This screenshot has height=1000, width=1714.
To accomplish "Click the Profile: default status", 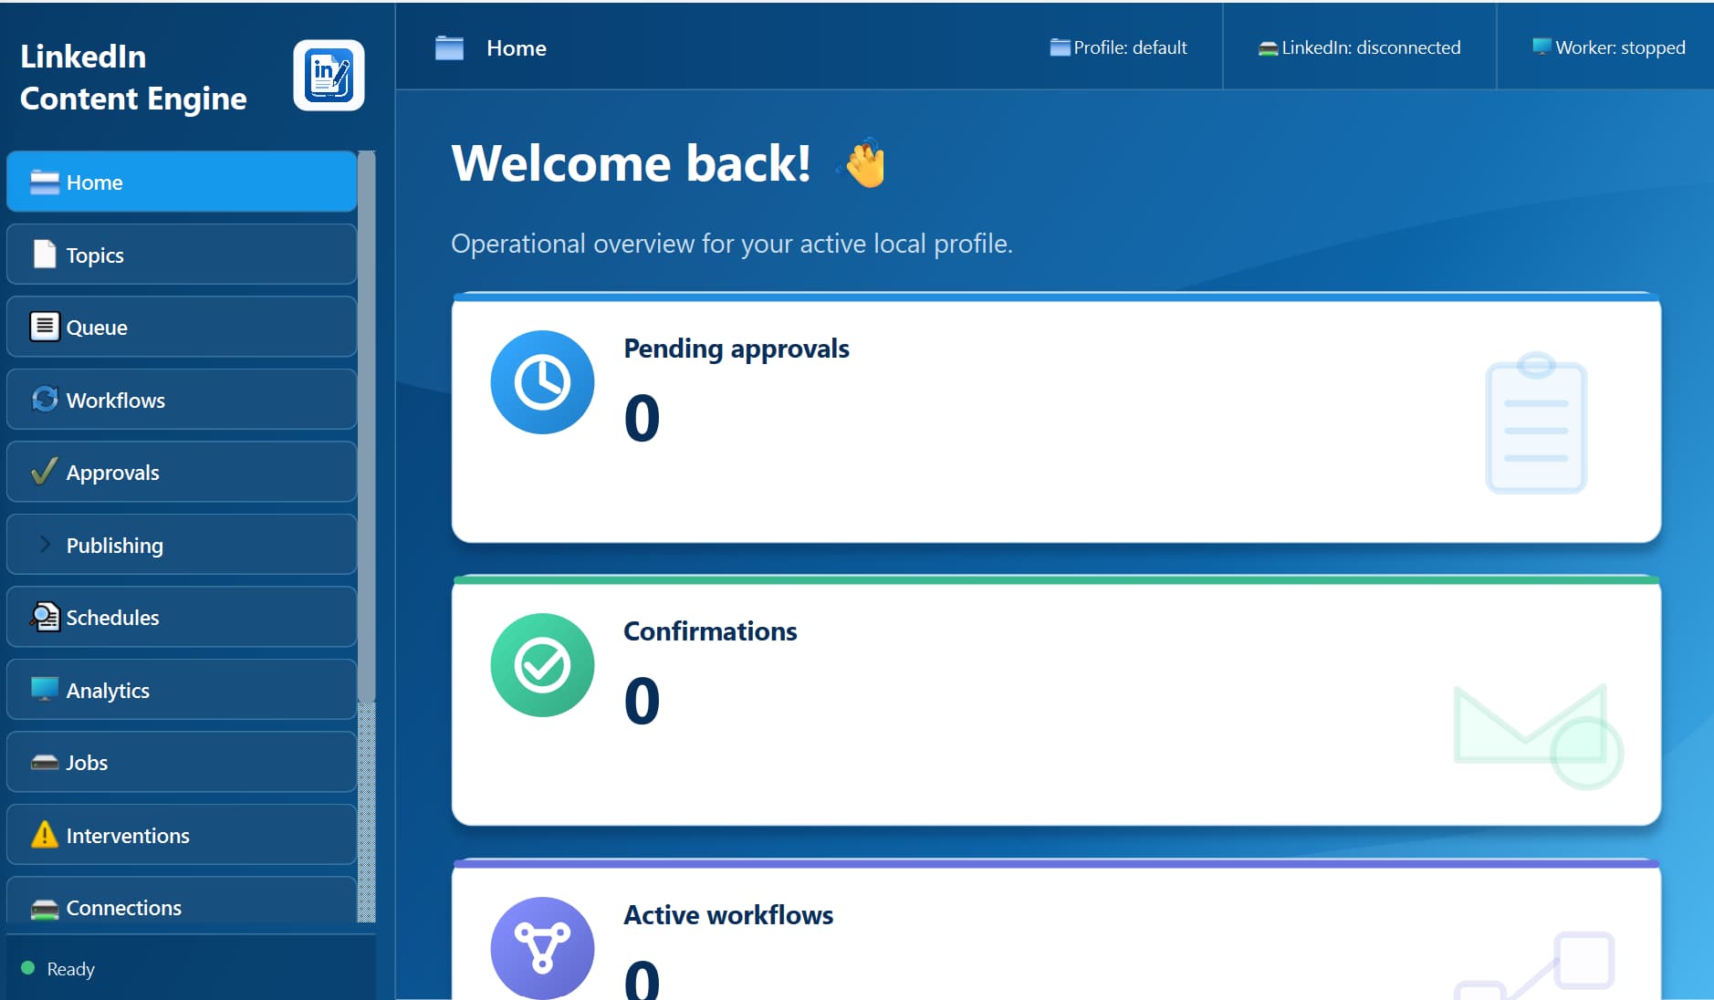I will (x=1118, y=47).
